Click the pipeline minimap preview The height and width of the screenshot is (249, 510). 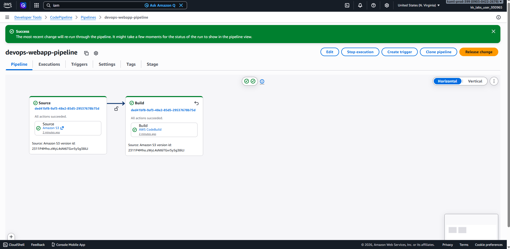[x=471, y=227]
